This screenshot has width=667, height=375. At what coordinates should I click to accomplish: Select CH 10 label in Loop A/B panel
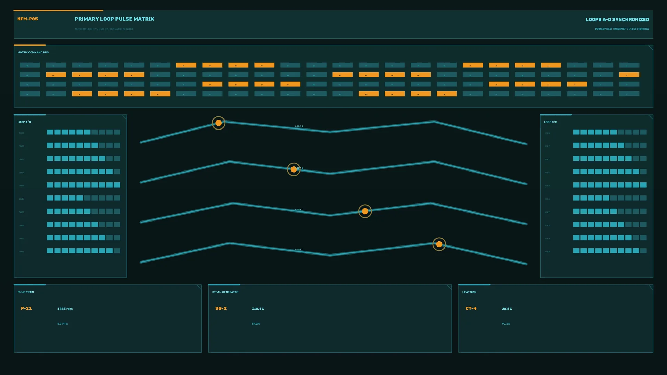[x=22, y=252]
